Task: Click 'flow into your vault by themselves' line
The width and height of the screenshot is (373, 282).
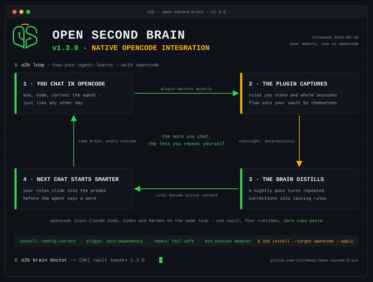Action: pos(293,103)
